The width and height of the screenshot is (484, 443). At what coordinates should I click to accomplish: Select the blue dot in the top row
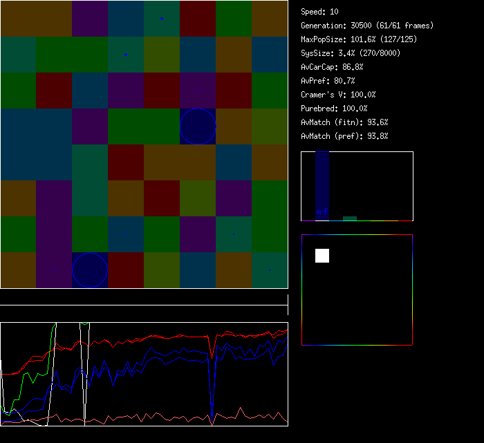pos(162,19)
